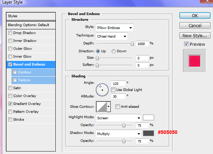Click the OK button
Viewport: 213px width, 154px height.
195,15
